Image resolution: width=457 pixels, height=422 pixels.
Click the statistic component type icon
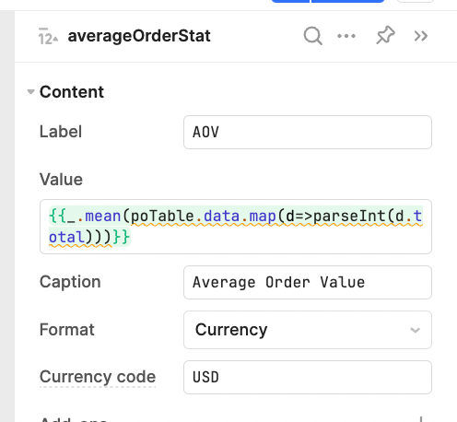[48, 36]
